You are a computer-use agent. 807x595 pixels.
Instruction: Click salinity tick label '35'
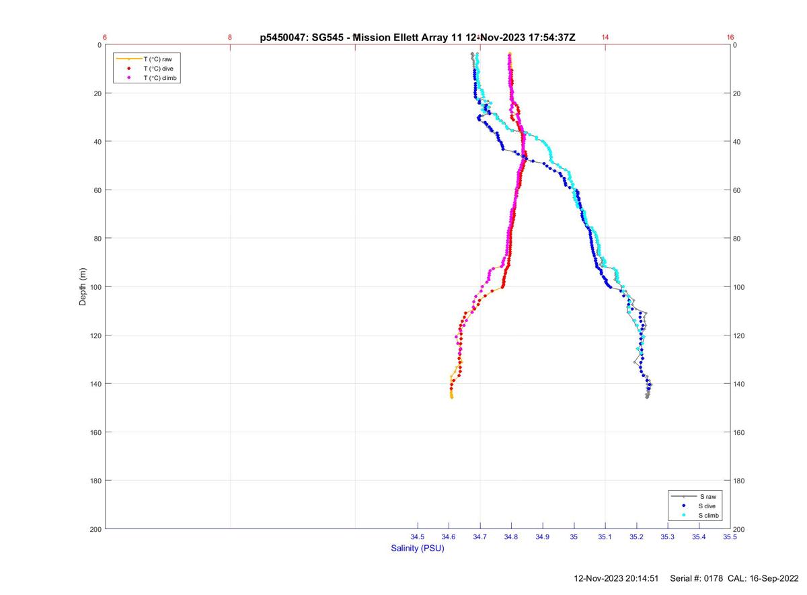[574, 537]
